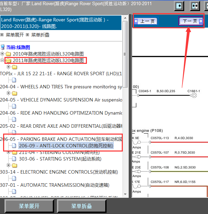Image resolution: width=208 pixels, height=214 pixels.
Task: Open 204-05 VEHICLE DYNAMIC SUSPENSION entry
Action: 61,100
